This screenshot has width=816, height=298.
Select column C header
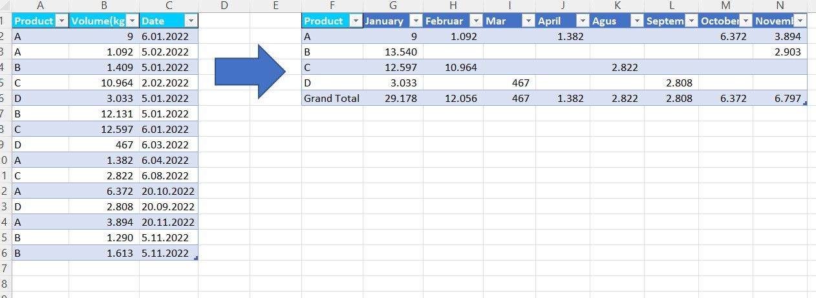[x=169, y=6]
